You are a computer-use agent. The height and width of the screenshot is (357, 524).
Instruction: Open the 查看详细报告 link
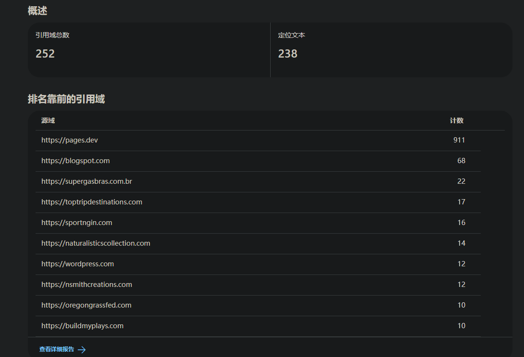57,350
